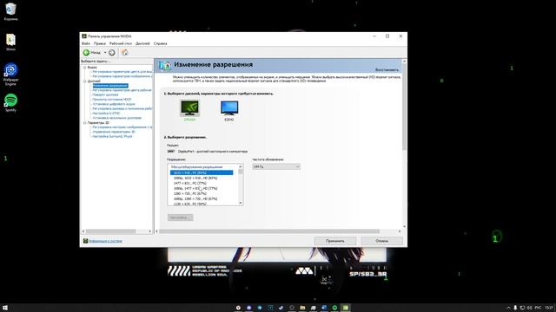
Task: Collapse the Параметры 3D tree node
Action: tap(85, 123)
